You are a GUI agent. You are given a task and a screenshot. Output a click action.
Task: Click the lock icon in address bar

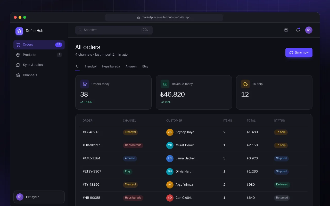coord(138,18)
